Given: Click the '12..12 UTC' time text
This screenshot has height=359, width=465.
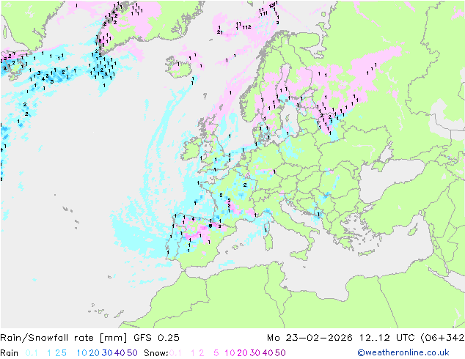Looking at the screenshot, I should point(387,338).
